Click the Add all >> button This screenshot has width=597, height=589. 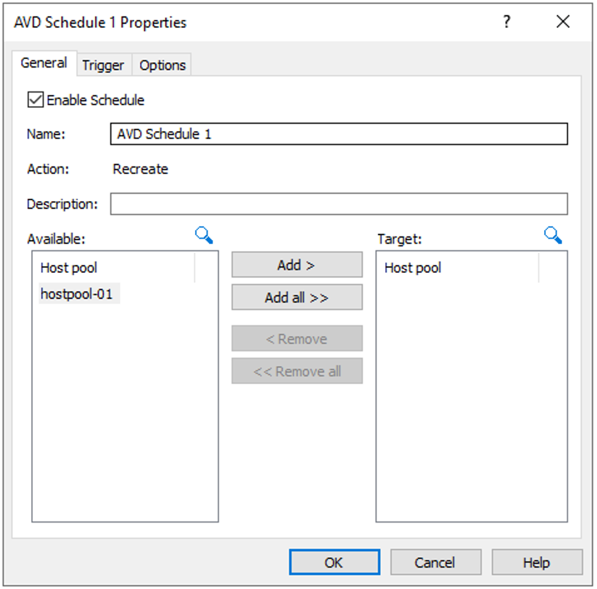(x=297, y=297)
